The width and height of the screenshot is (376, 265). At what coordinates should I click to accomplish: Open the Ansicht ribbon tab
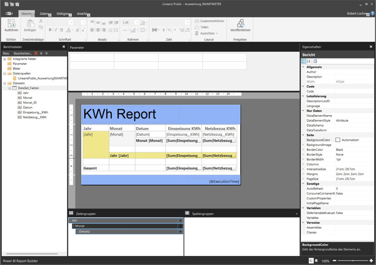[82, 14]
